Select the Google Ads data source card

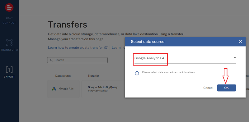click(63, 89)
